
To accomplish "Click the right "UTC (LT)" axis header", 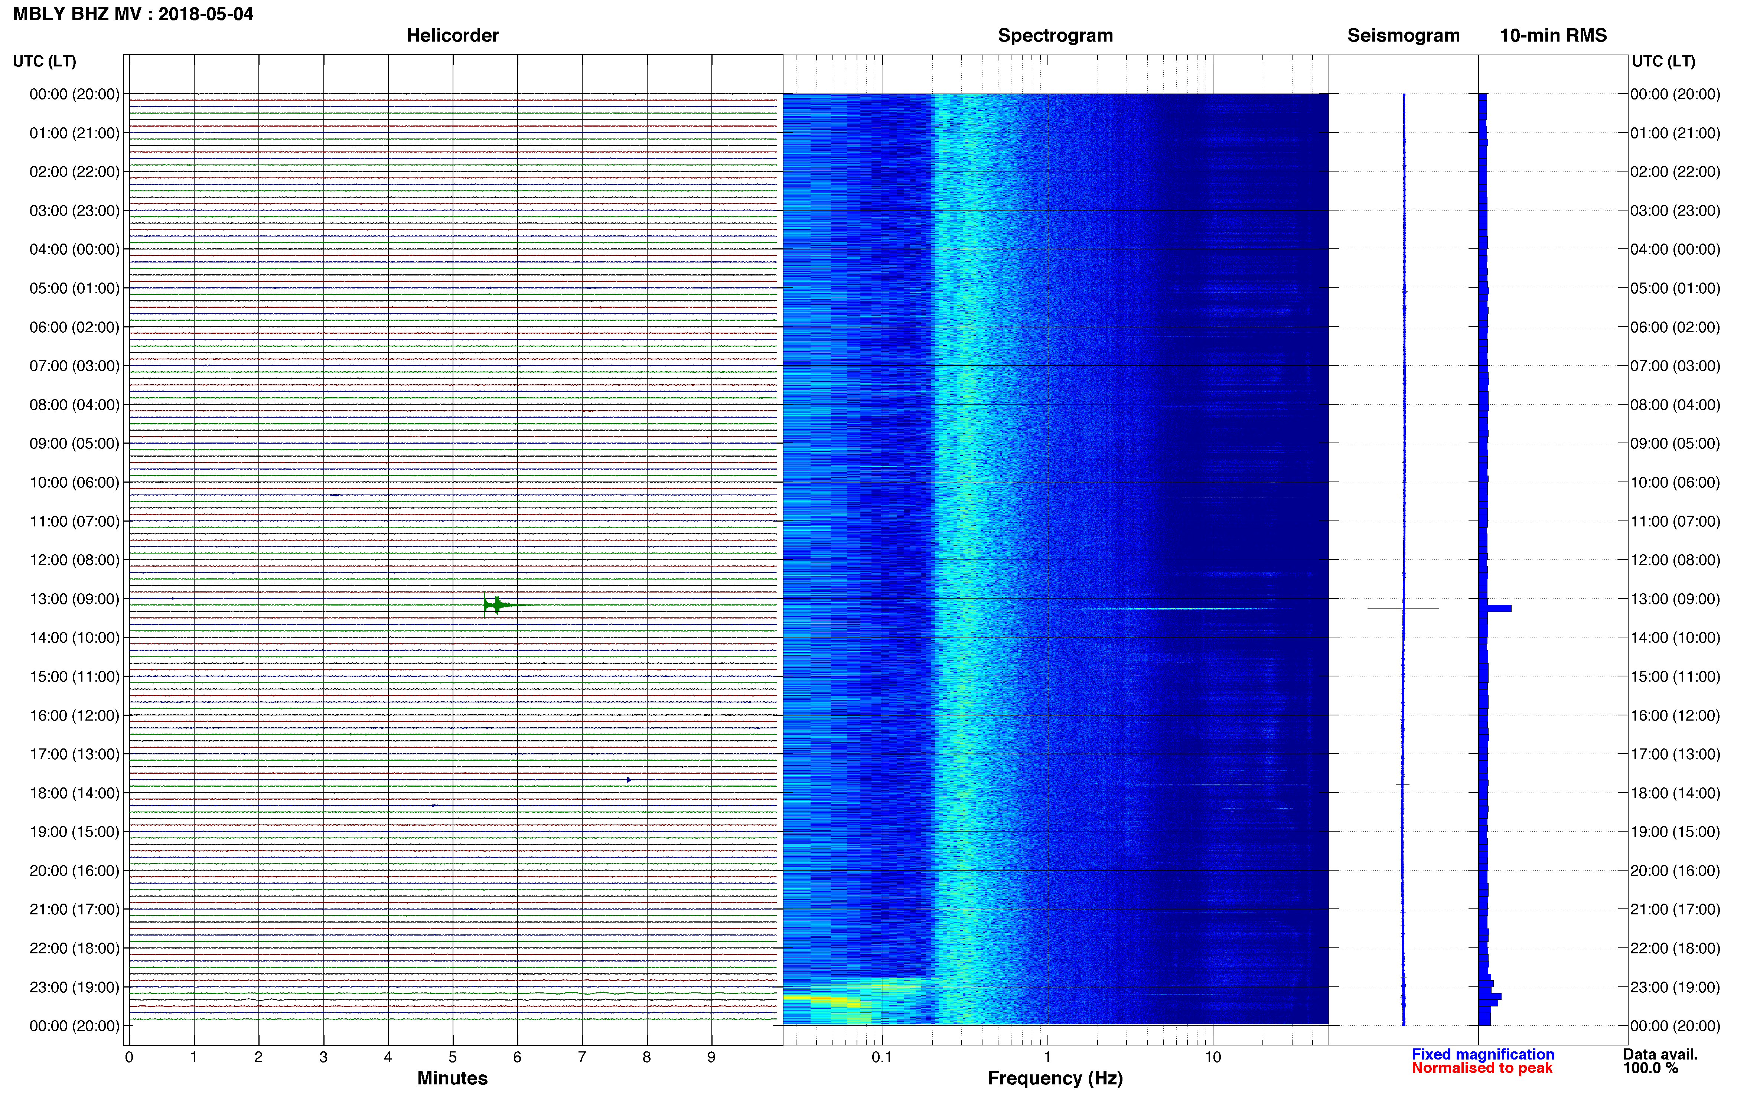I will coord(1663,61).
